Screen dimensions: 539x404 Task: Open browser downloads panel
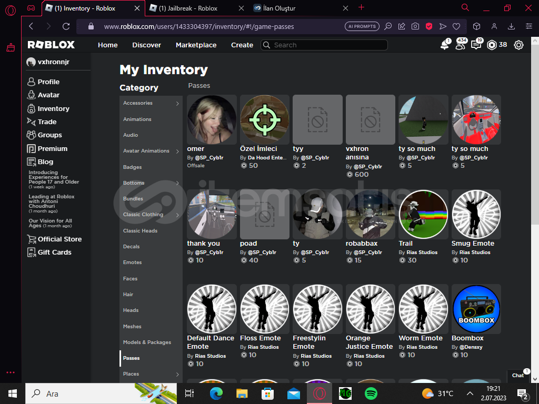pyautogui.click(x=512, y=26)
